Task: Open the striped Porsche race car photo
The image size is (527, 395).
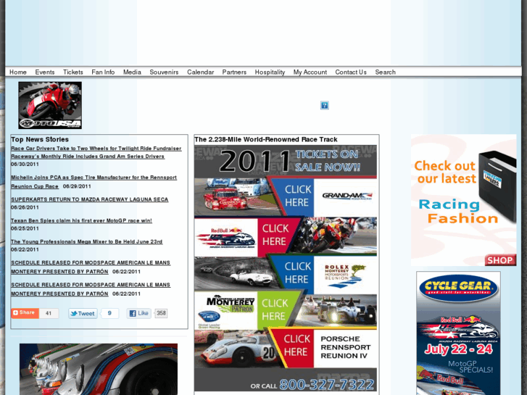Action: click(x=99, y=369)
